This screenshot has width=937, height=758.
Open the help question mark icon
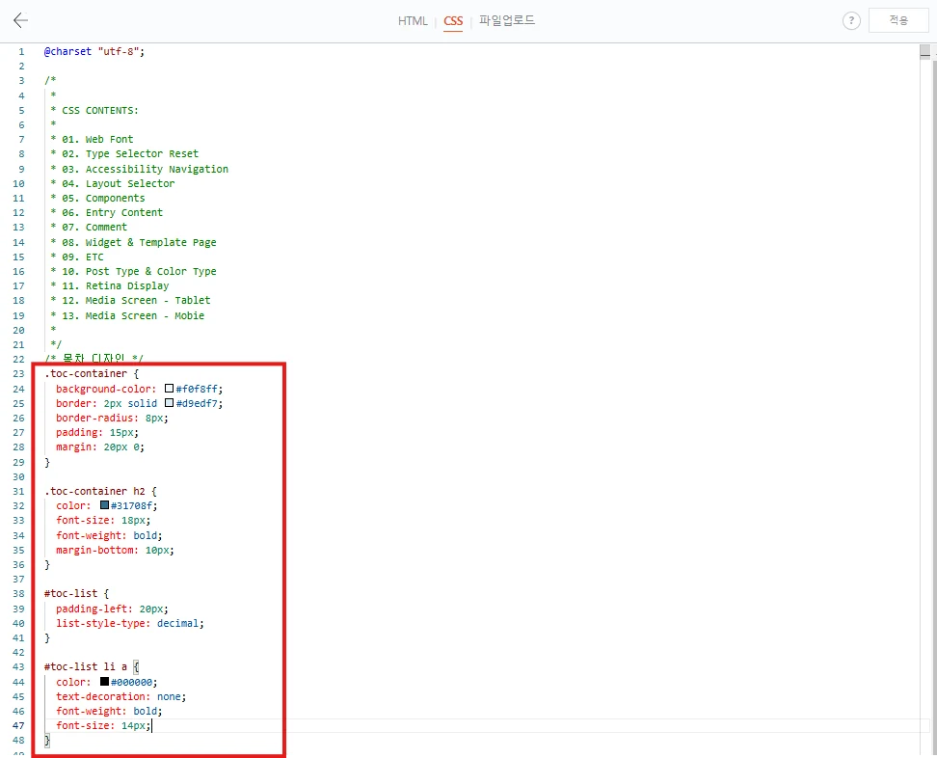click(851, 21)
